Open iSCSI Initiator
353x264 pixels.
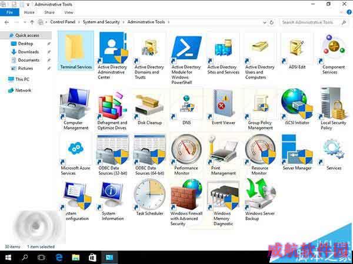[x=297, y=107]
